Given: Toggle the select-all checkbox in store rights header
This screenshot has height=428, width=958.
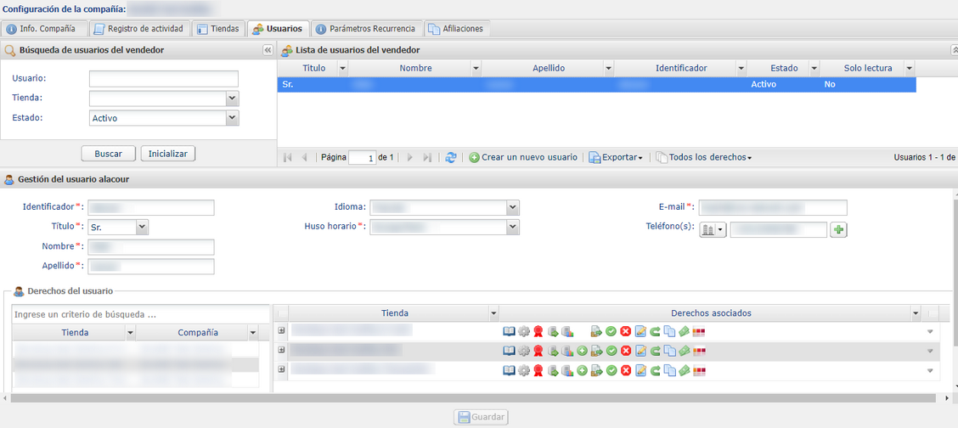Looking at the screenshot, I should click(283, 313).
